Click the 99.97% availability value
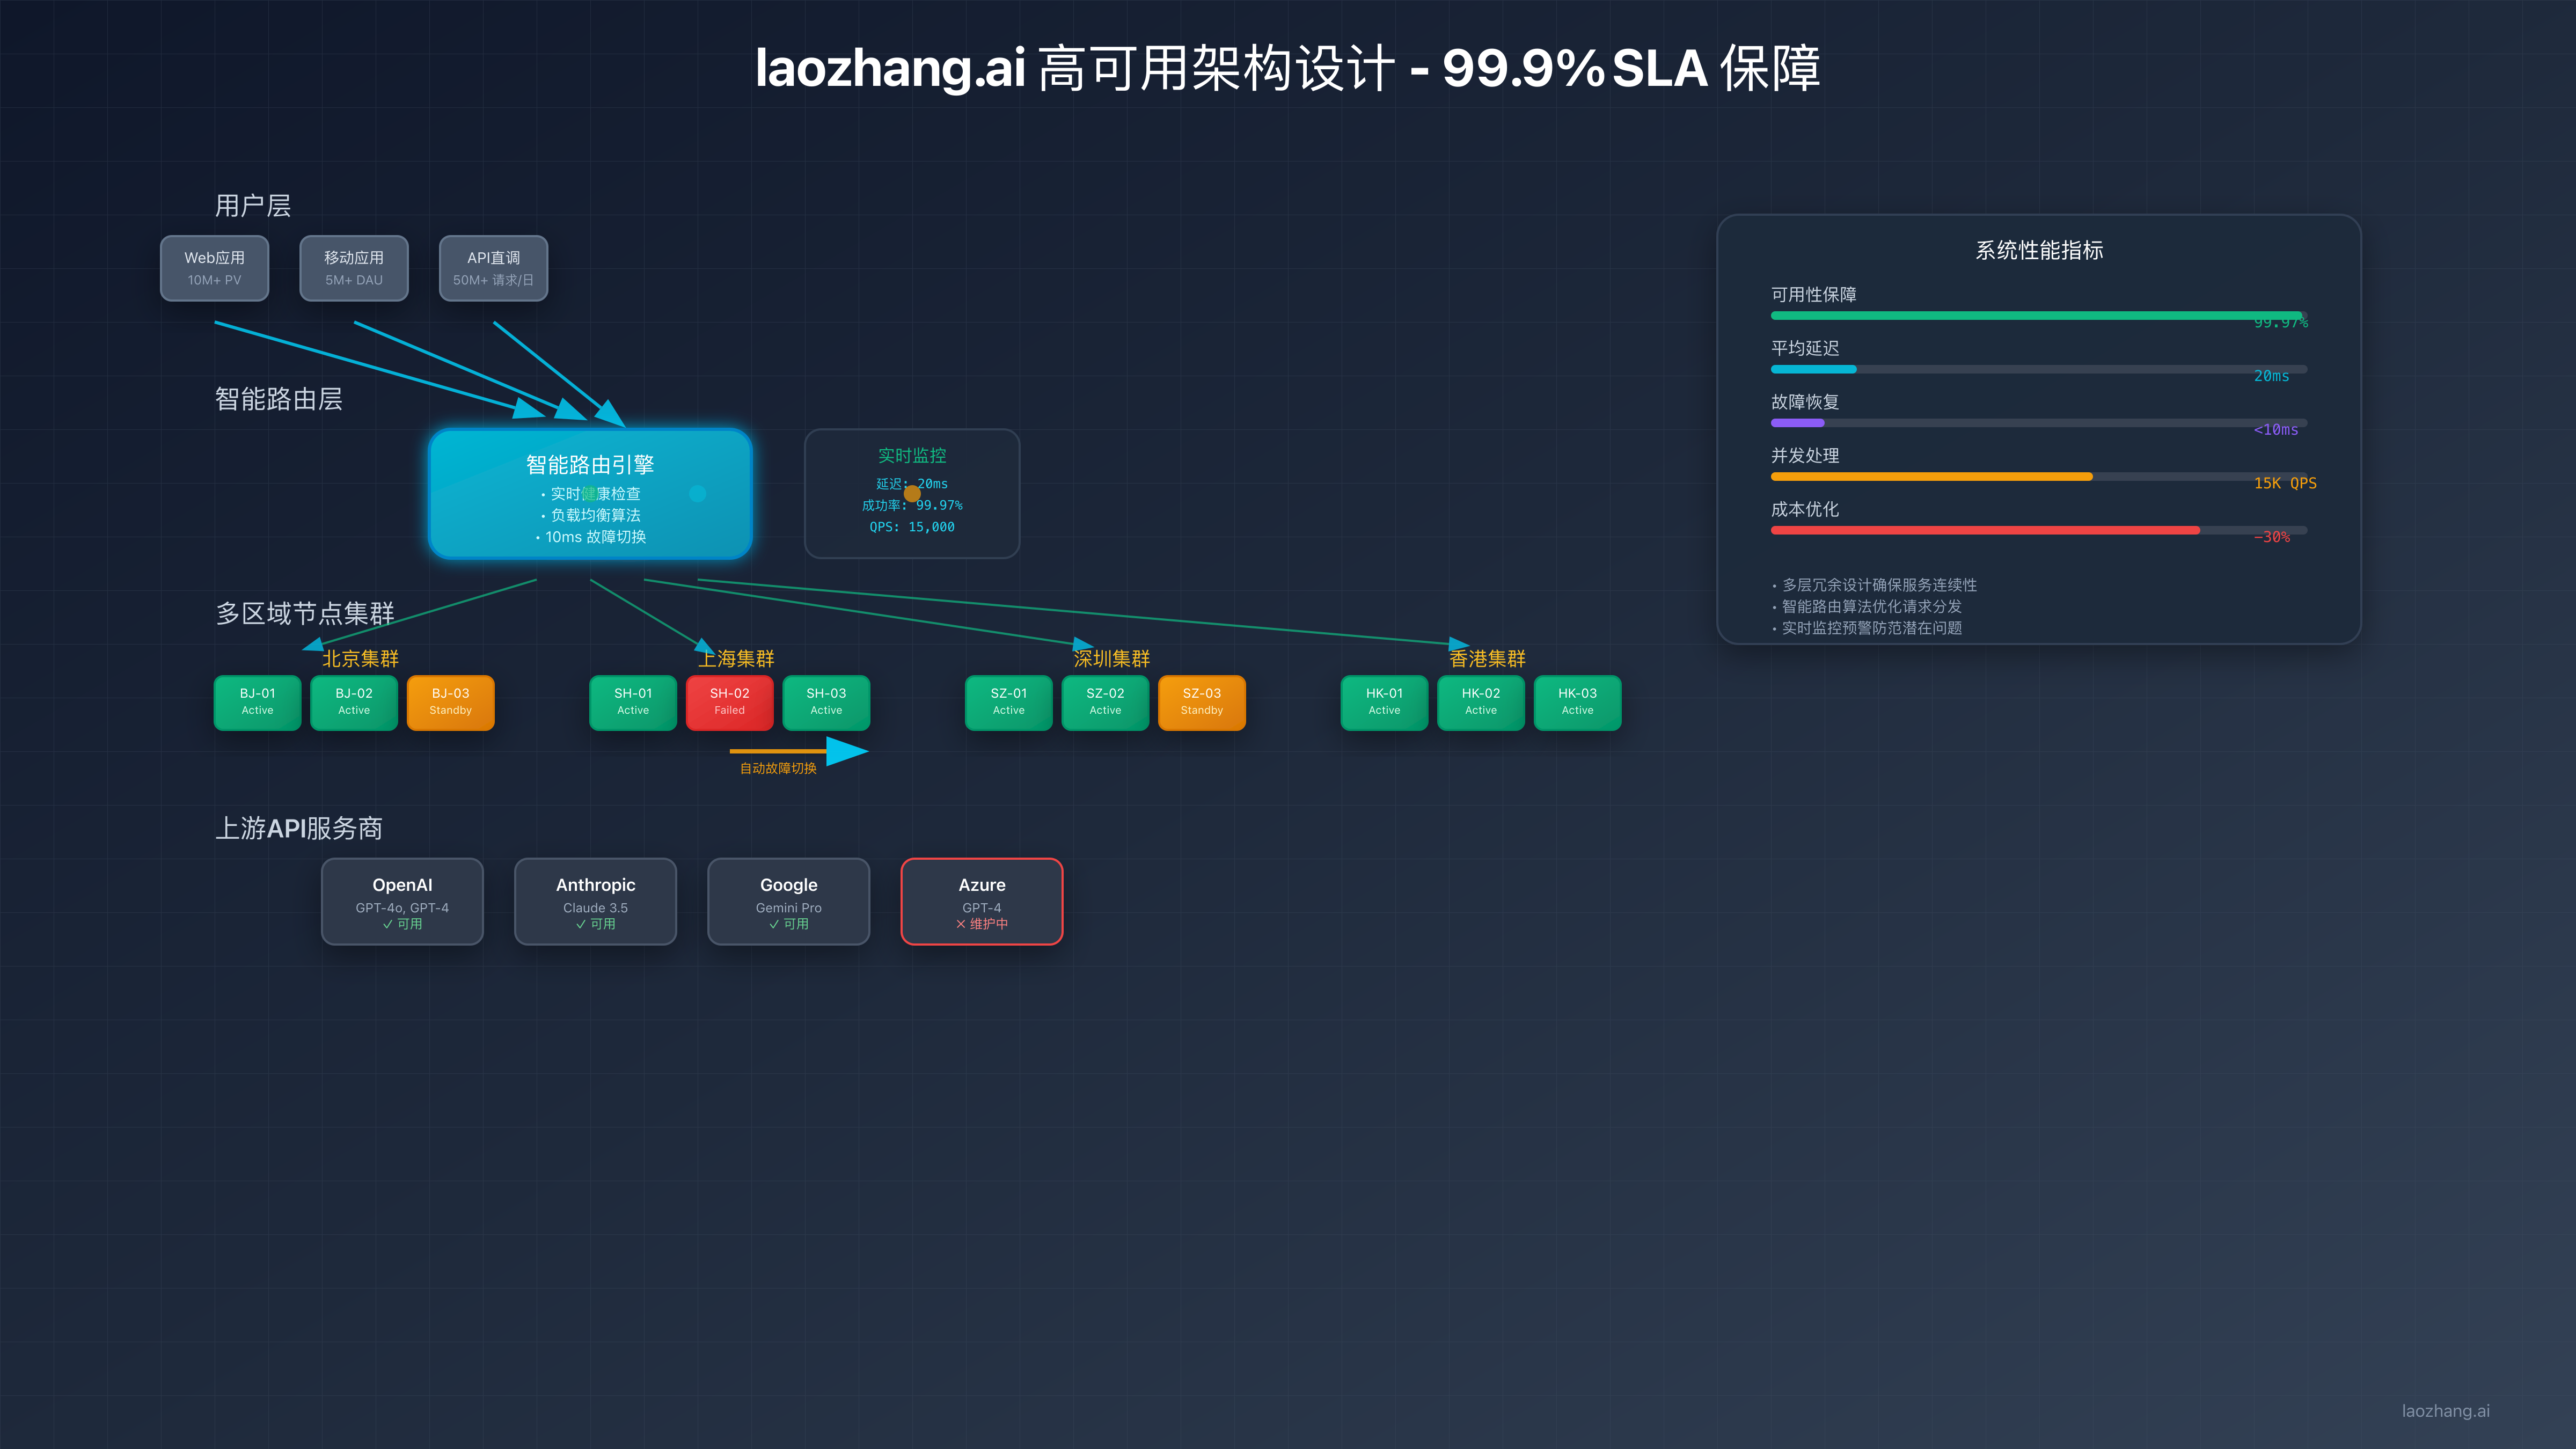The width and height of the screenshot is (2576, 1449). coord(2281,323)
